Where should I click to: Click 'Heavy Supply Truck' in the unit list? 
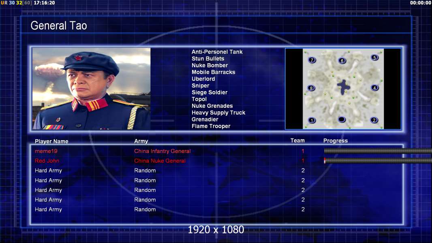click(x=218, y=113)
